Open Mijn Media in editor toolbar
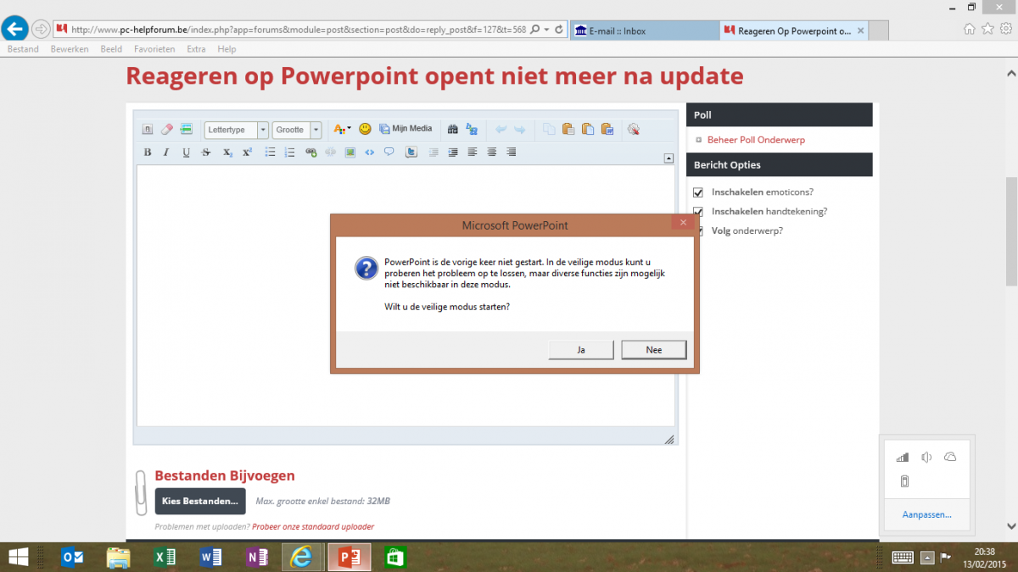The width and height of the screenshot is (1018, 572). pyautogui.click(x=406, y=129)
